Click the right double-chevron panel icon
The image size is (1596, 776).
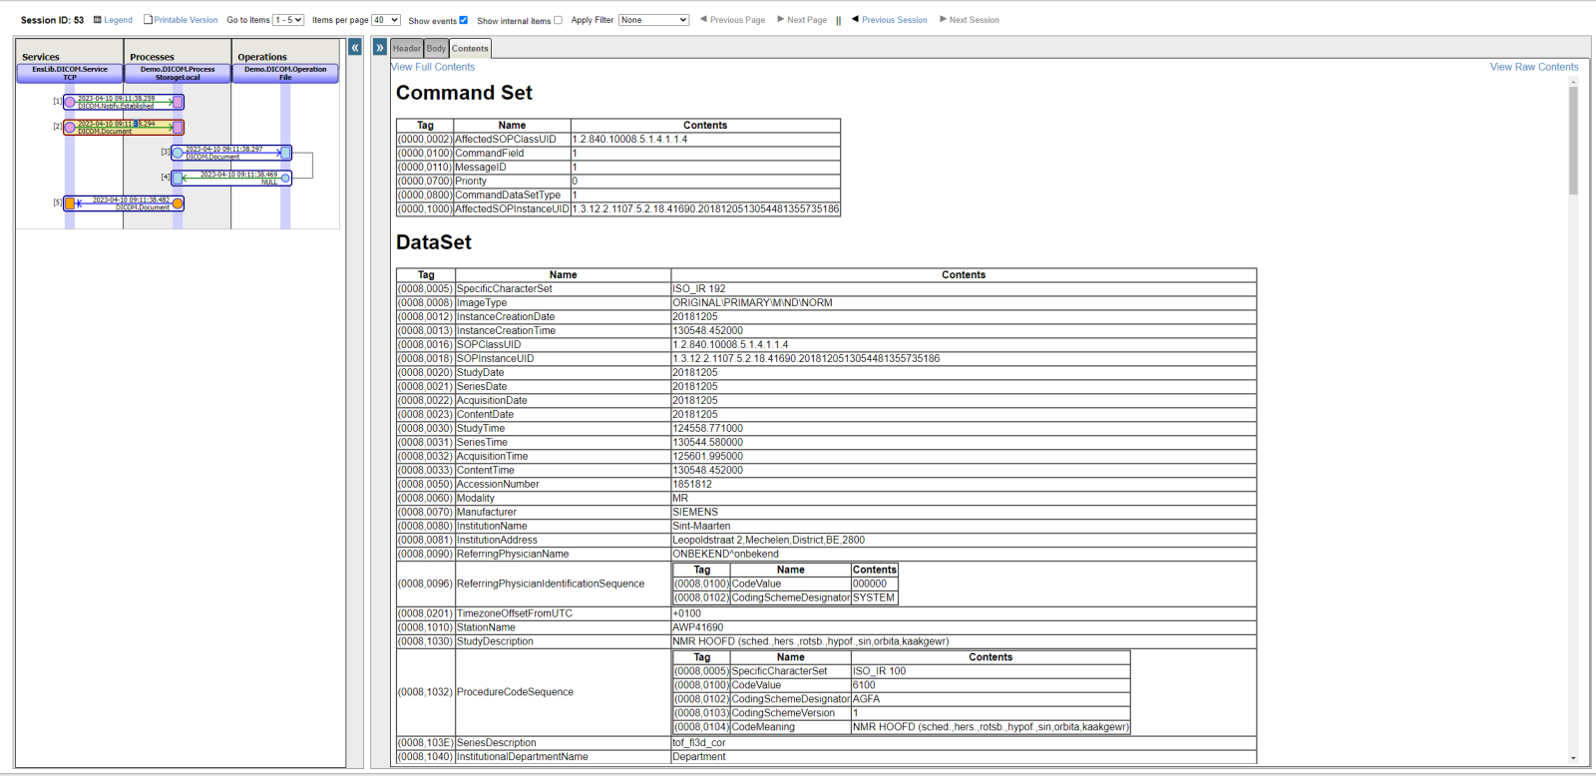(380, 47)
